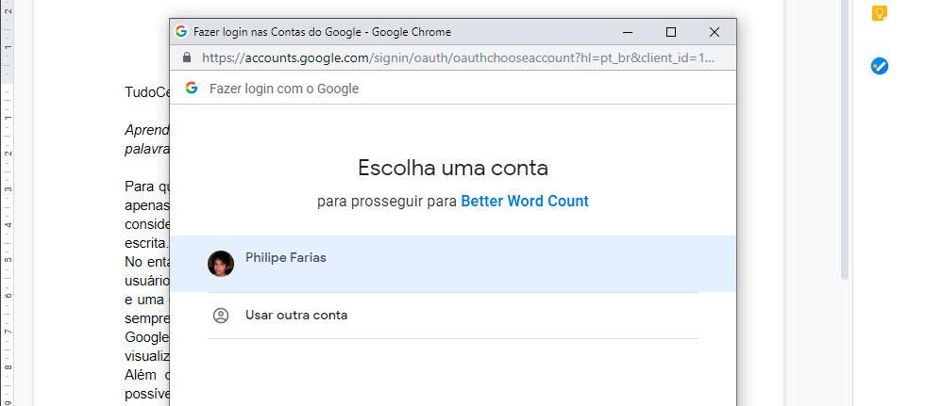
Task: Click the Google favicon in the title bar
Action: pos(181,31)
